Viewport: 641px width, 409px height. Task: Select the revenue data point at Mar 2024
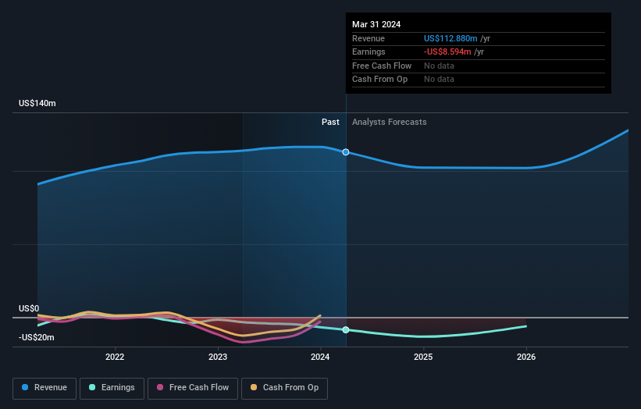click(x=346, y=152)
